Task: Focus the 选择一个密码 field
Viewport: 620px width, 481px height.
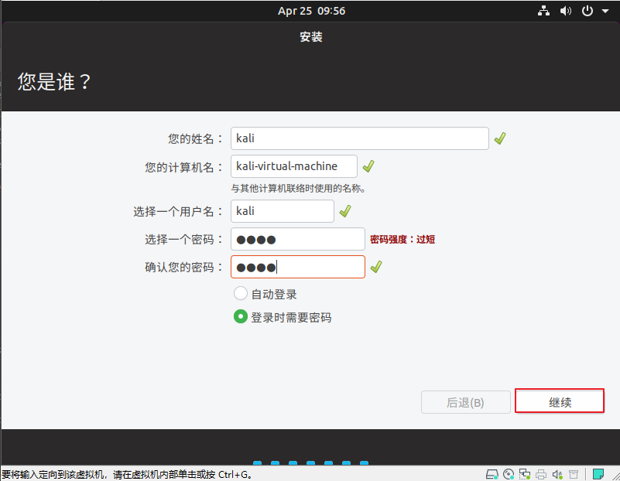Action: click(298, 239)
